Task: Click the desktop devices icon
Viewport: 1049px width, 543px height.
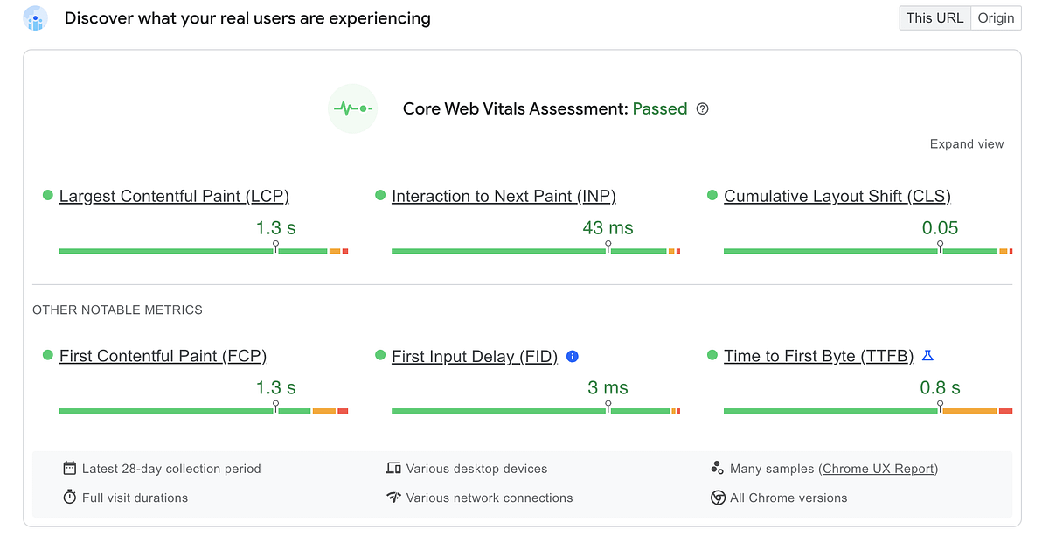Action: coord(393,469)
